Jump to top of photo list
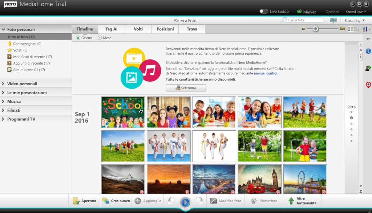 point(361,44)
